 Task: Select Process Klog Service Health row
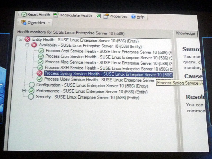click(x=109, y=63)
